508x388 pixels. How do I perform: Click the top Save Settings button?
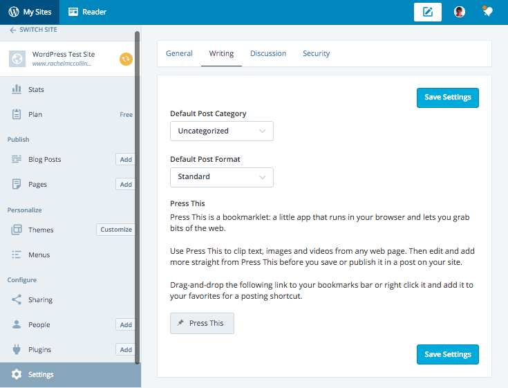coord(447,98)
